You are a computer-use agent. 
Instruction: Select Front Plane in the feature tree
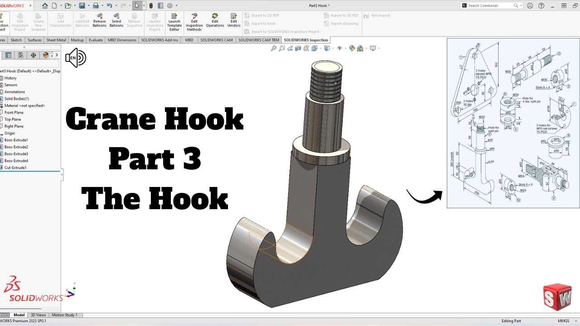(x=14, y=112)
